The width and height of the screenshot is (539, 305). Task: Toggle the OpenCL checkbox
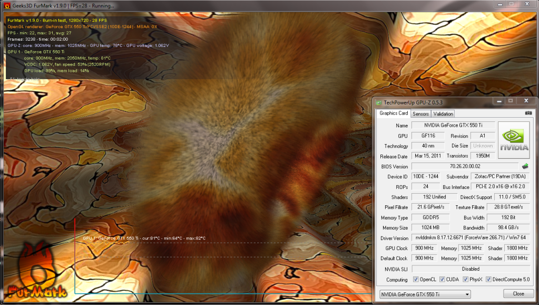pyautogui.click(x=416, y=279)
